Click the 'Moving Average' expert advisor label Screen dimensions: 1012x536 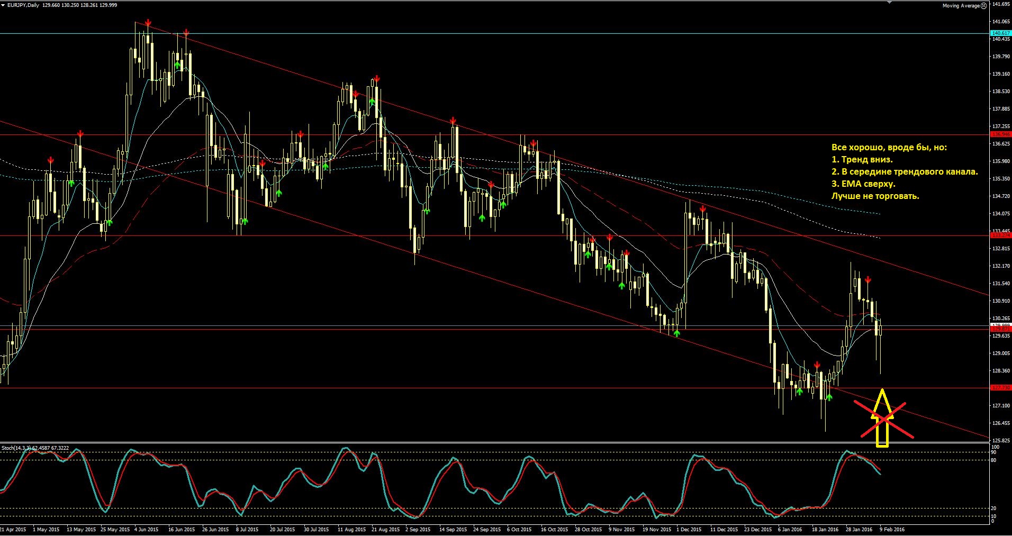(x=961, y=6)
